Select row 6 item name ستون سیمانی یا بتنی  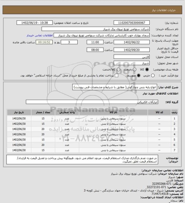113,145
